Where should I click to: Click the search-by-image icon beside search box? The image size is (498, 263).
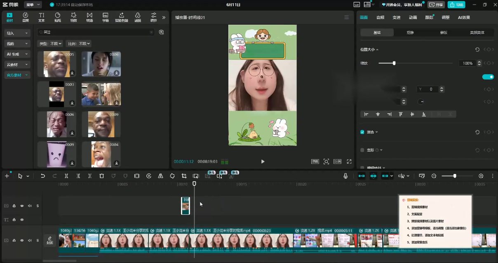(x=161, y=32)
